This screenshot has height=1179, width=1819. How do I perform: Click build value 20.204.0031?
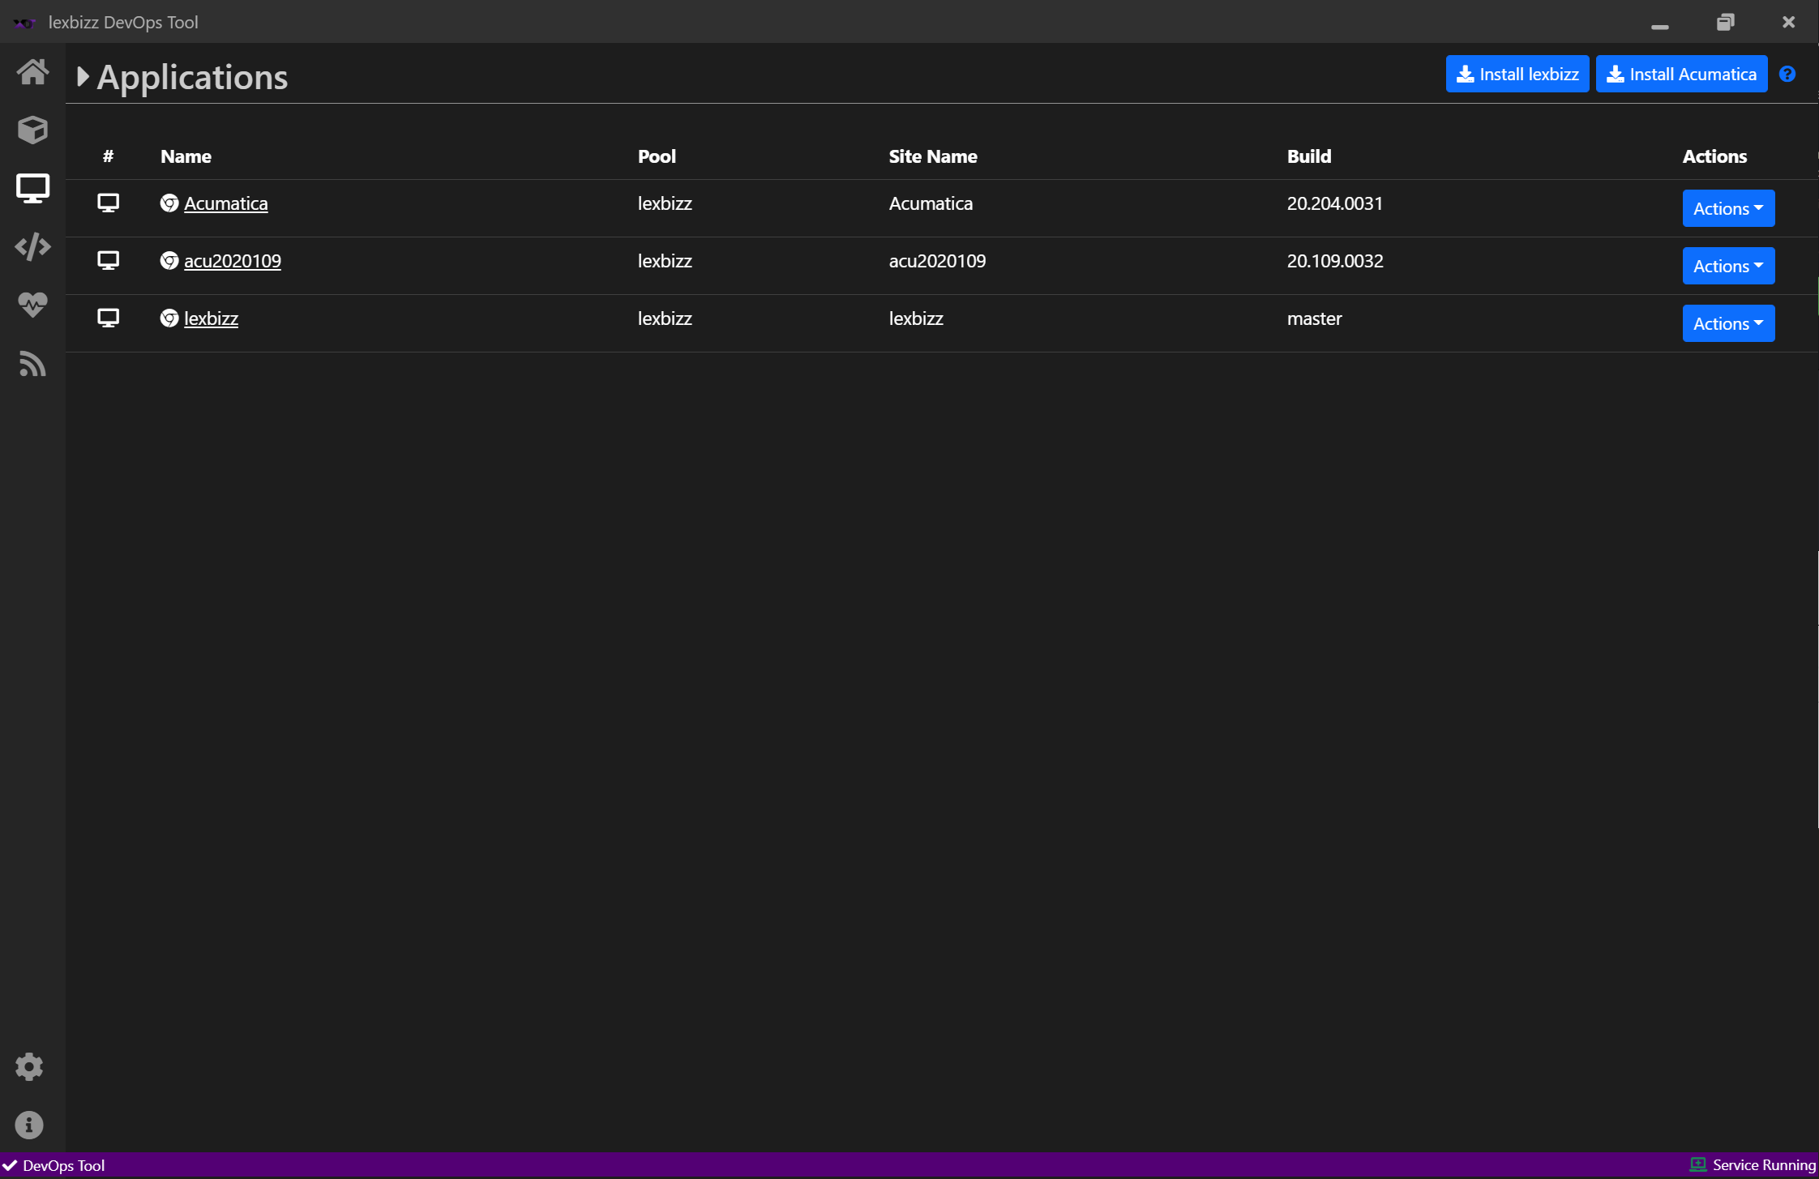click(1335, 203)
